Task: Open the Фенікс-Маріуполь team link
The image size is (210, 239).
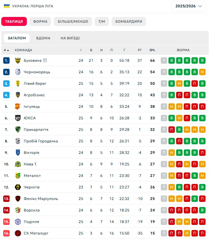Action: coord(41,199)
